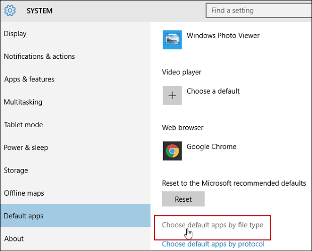Click the Windows Photo Viewer icon

pyautogui.click(x=172, y=40)
